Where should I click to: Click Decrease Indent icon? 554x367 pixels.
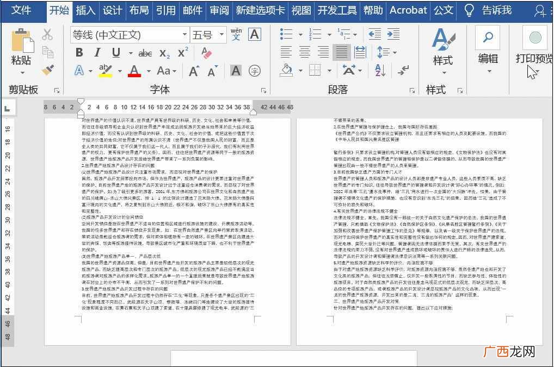pyautogui.click(x=375, y=34)
